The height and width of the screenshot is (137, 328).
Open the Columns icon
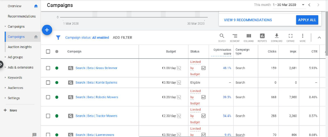pos(248,38)
